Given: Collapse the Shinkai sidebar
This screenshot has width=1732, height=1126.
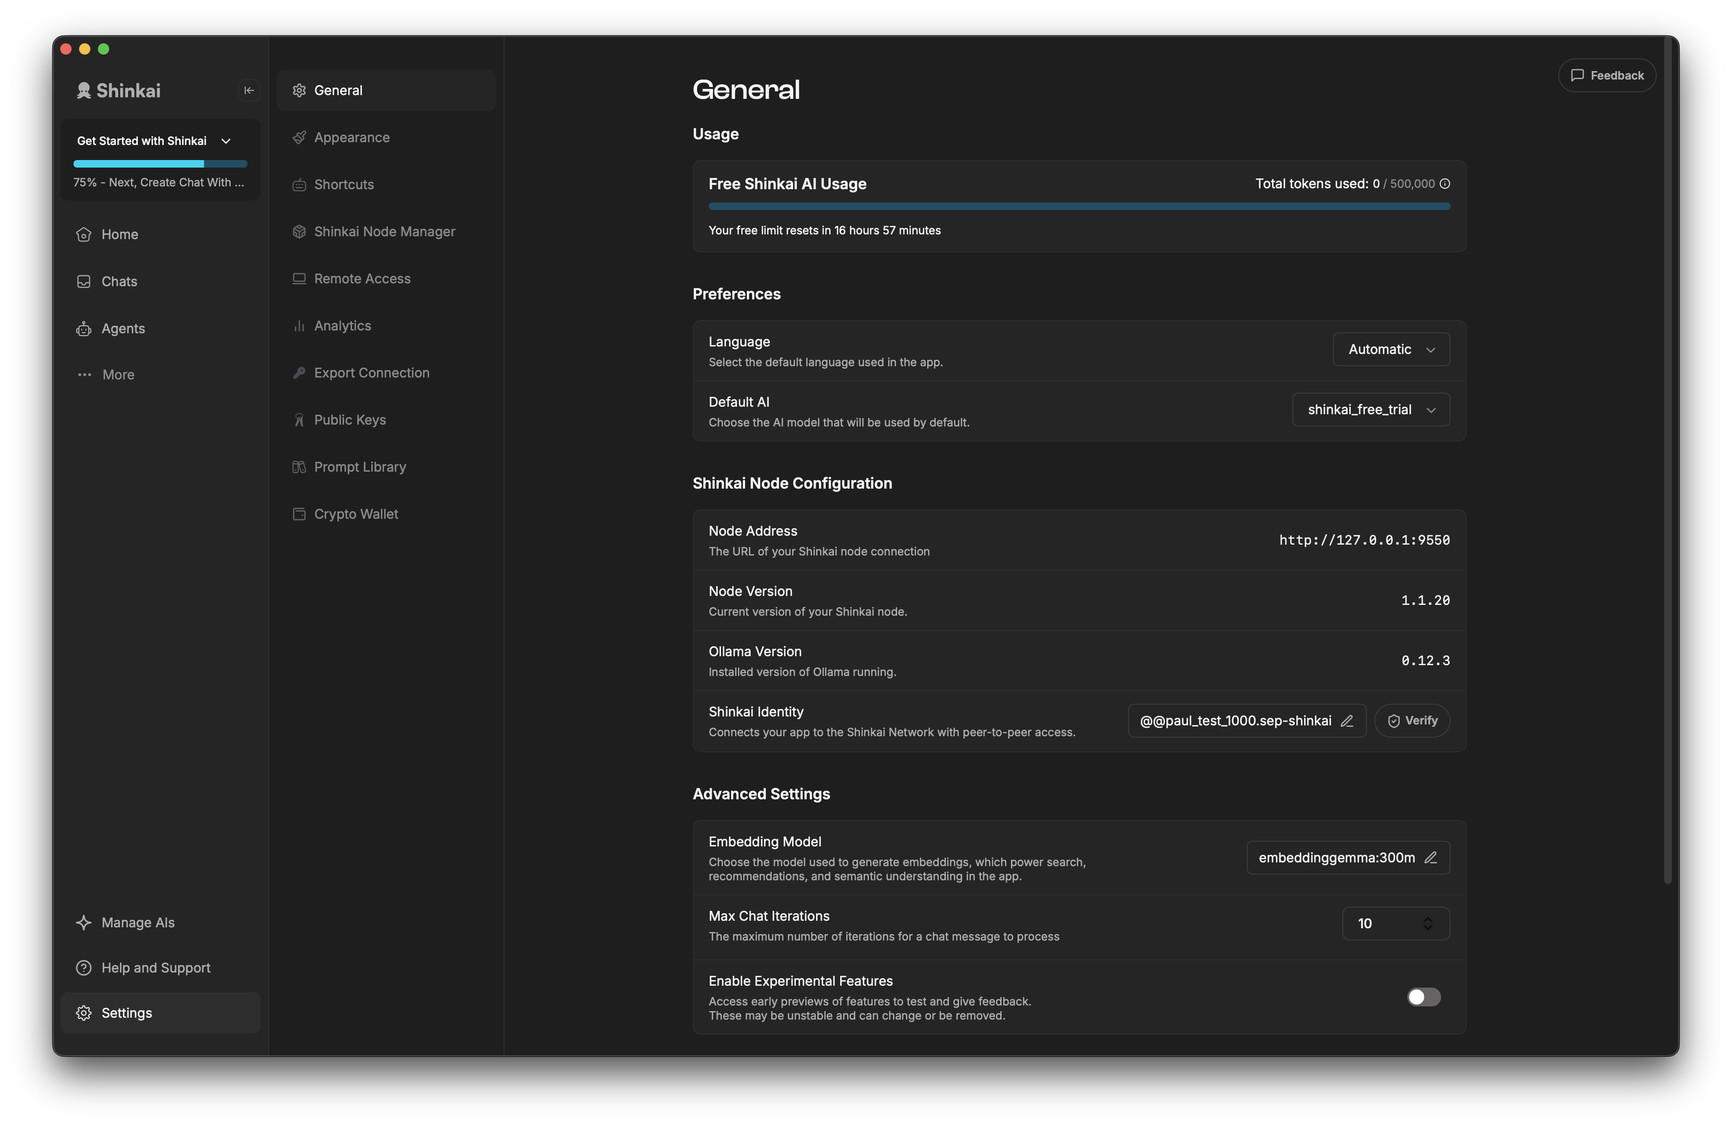Looking at the screenshot, I should pyautogui.click(x=249, y=90).
